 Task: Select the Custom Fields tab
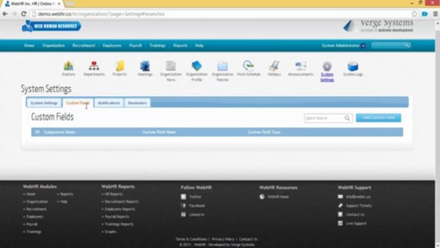click(x=78, y=103)
